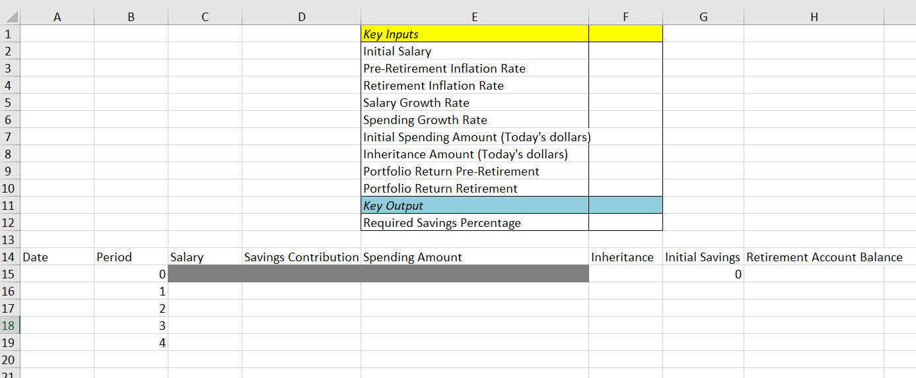Image resolution: width=916 pixels, height=378 pixels.
Task: Click the 'Date' column heading cell
Action: click(57, 257)
